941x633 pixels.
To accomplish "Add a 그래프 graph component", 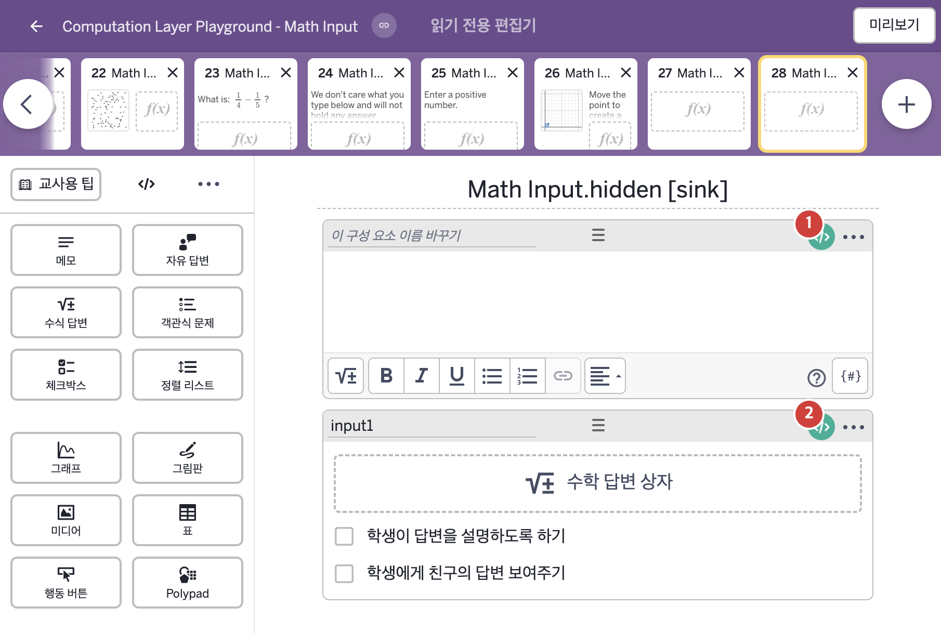I will pos(66,458).
